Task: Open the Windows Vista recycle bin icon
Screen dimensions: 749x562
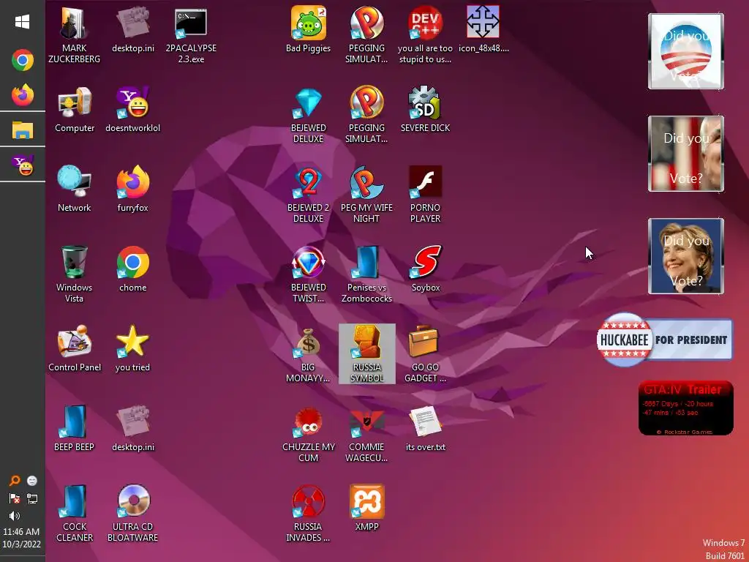Action: [74, 274]
